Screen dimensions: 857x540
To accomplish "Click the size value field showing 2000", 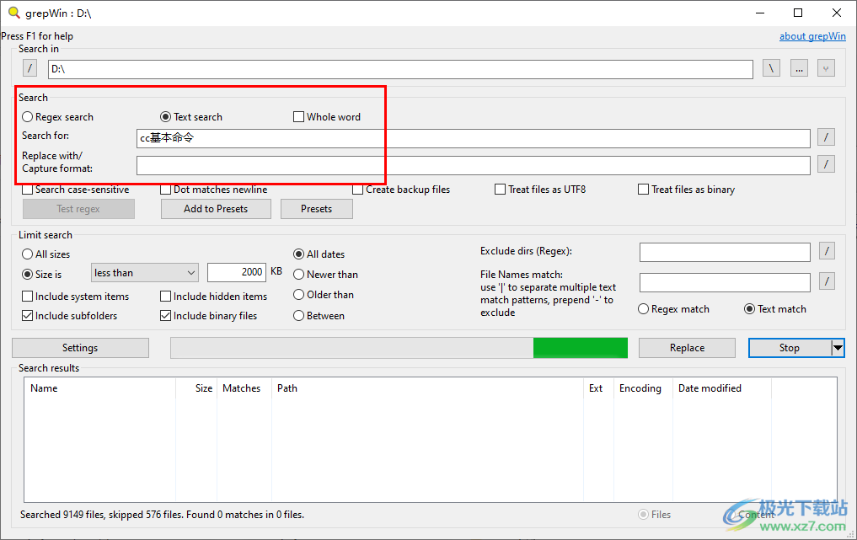I will tap(237, 272).
